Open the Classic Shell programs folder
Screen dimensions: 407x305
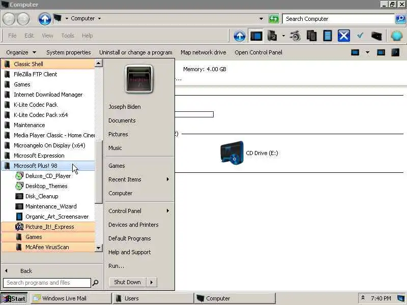pos(48,64)
